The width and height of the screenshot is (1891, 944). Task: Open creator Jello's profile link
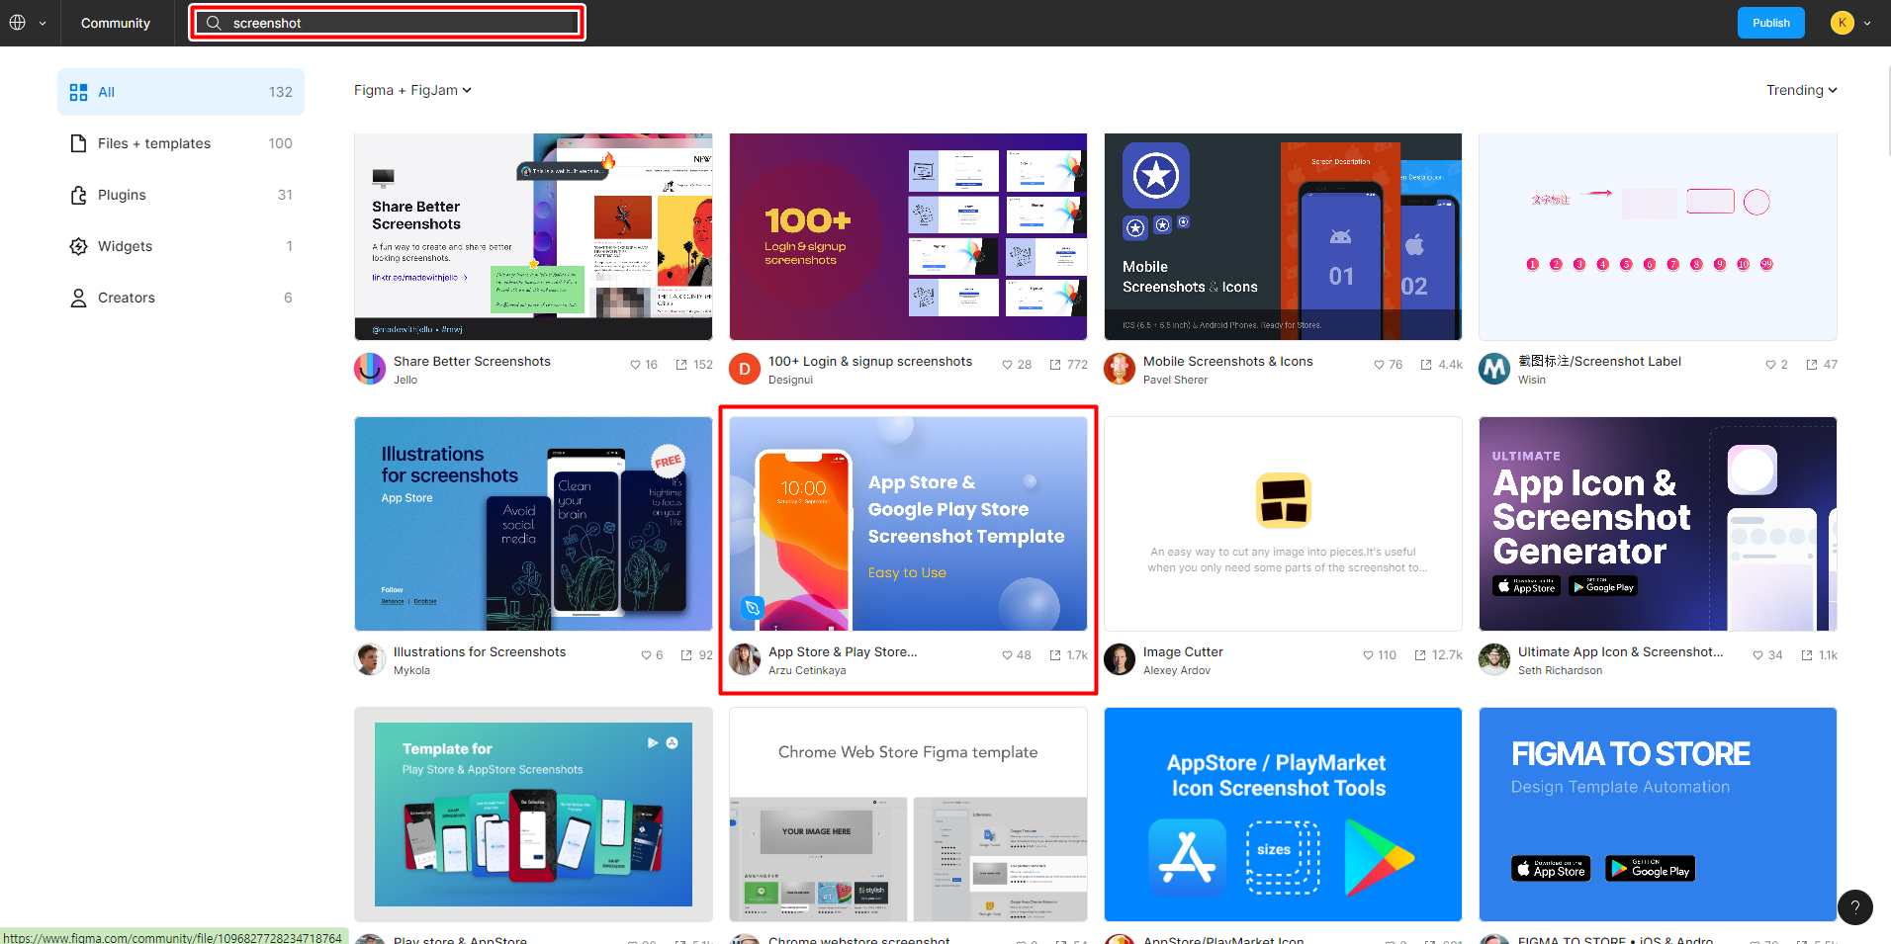(x=405, y=380)
